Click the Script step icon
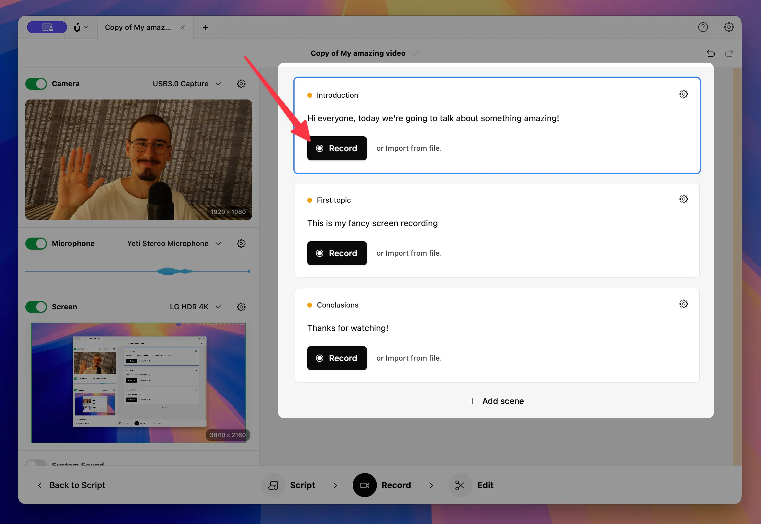 coord(273,485)
